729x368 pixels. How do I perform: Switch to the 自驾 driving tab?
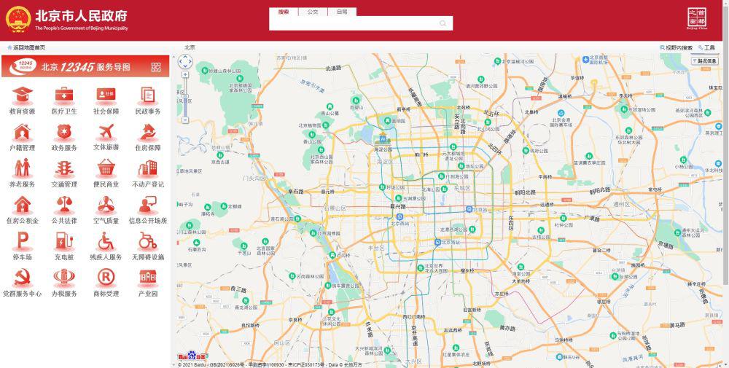[342, 12]
